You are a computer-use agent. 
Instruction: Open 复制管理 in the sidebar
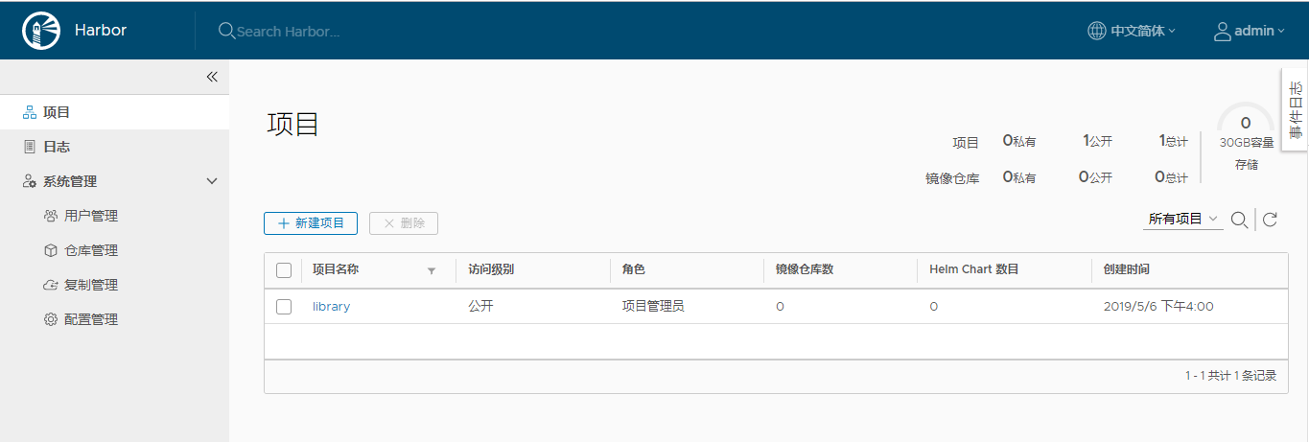(x=90, y=285)
